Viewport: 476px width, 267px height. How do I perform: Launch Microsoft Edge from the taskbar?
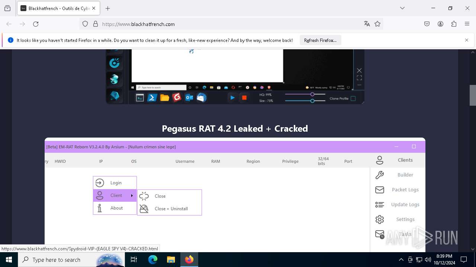153,260
